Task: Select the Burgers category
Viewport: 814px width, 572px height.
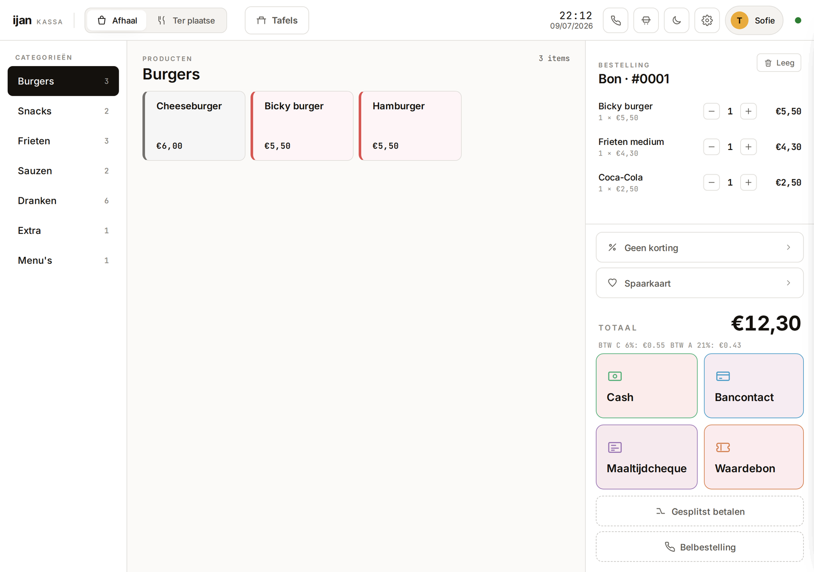Action: coord(63,81)
